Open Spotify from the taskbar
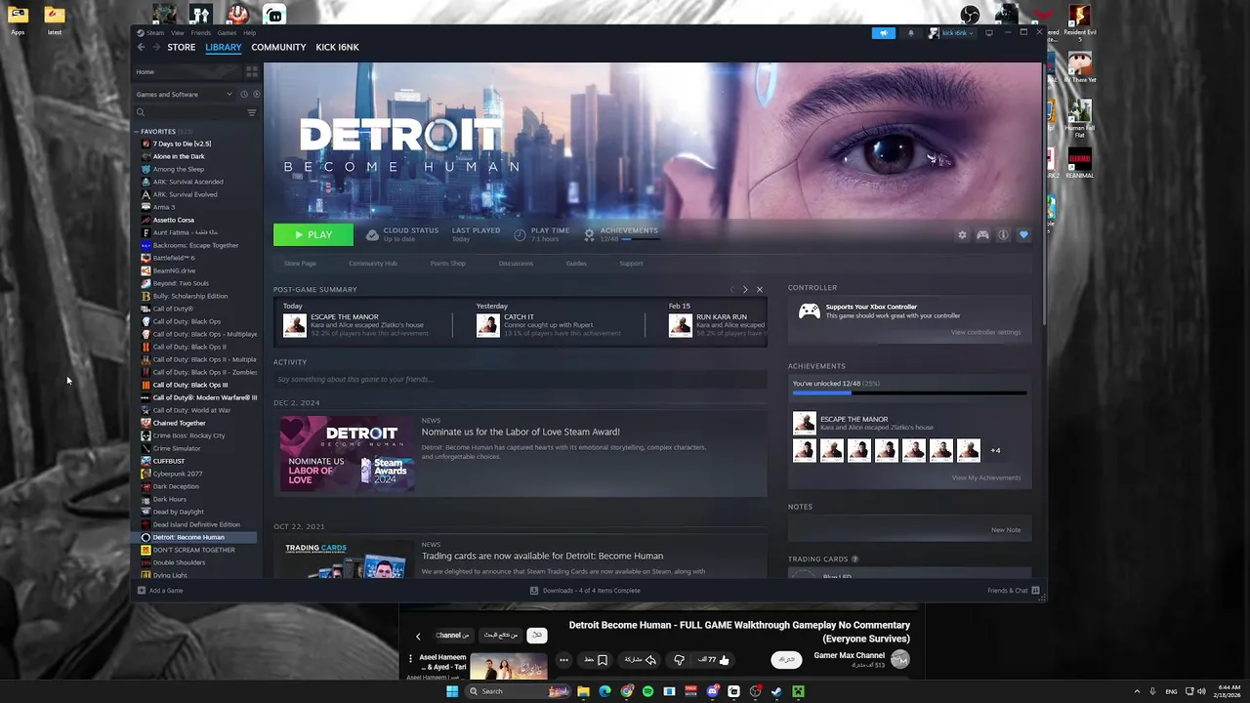 coord(647,691)
